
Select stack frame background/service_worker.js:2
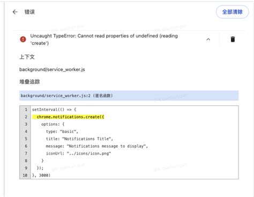pyautogui.click(x=129, y=96)
